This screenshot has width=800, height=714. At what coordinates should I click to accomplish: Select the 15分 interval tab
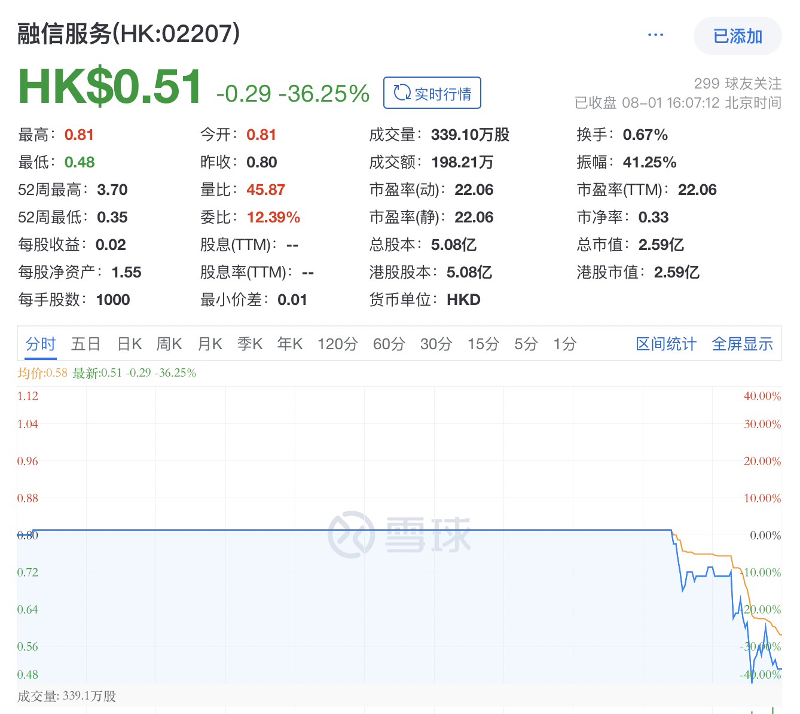pyautogui.click(x=483, y=344)
